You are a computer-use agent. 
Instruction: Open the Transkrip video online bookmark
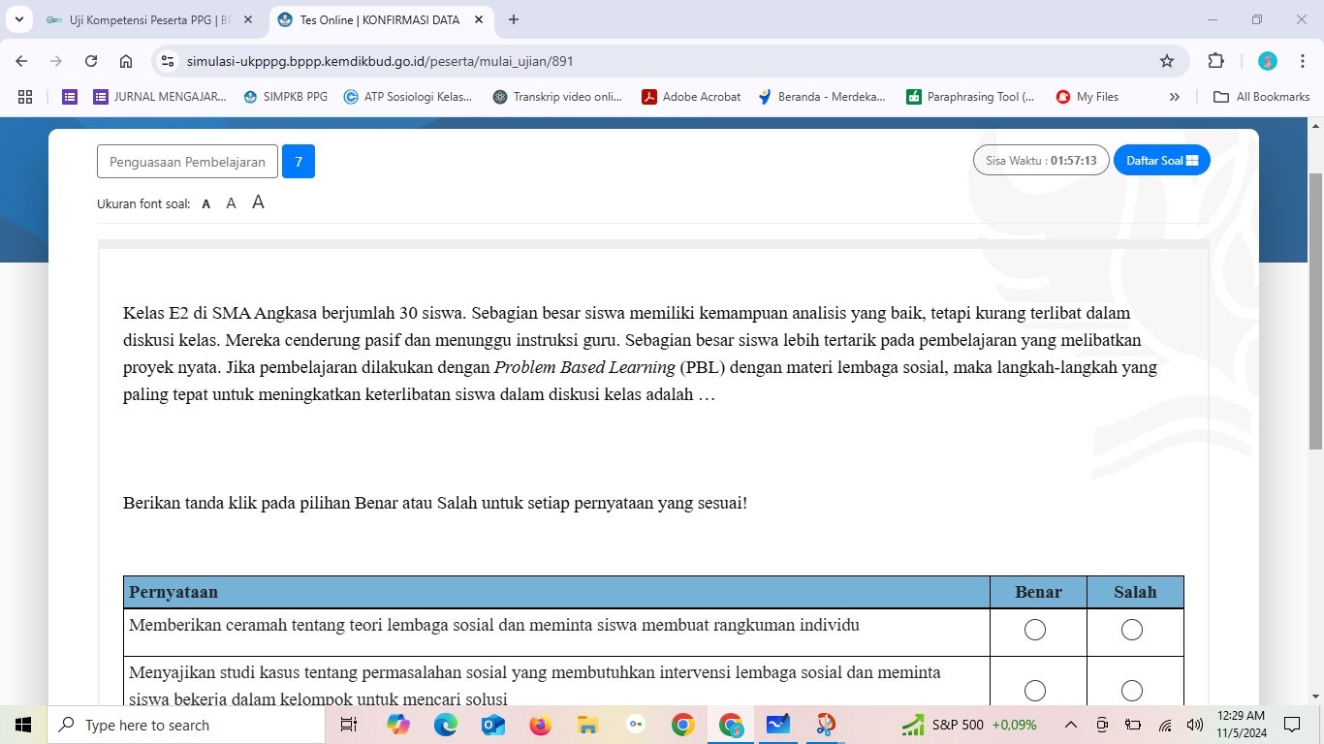click(x=558, y=97)
